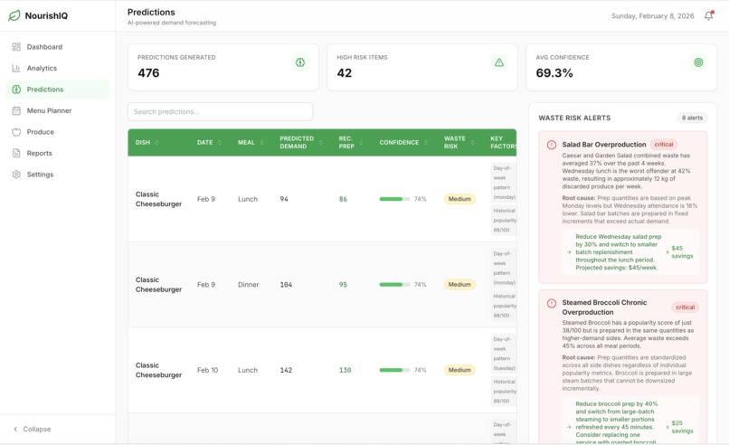Click the Collapse chevron icon

pos(15,429)
